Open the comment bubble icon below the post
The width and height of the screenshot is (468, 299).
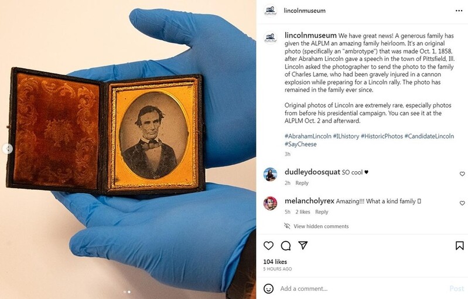click(x=286, y=246)
